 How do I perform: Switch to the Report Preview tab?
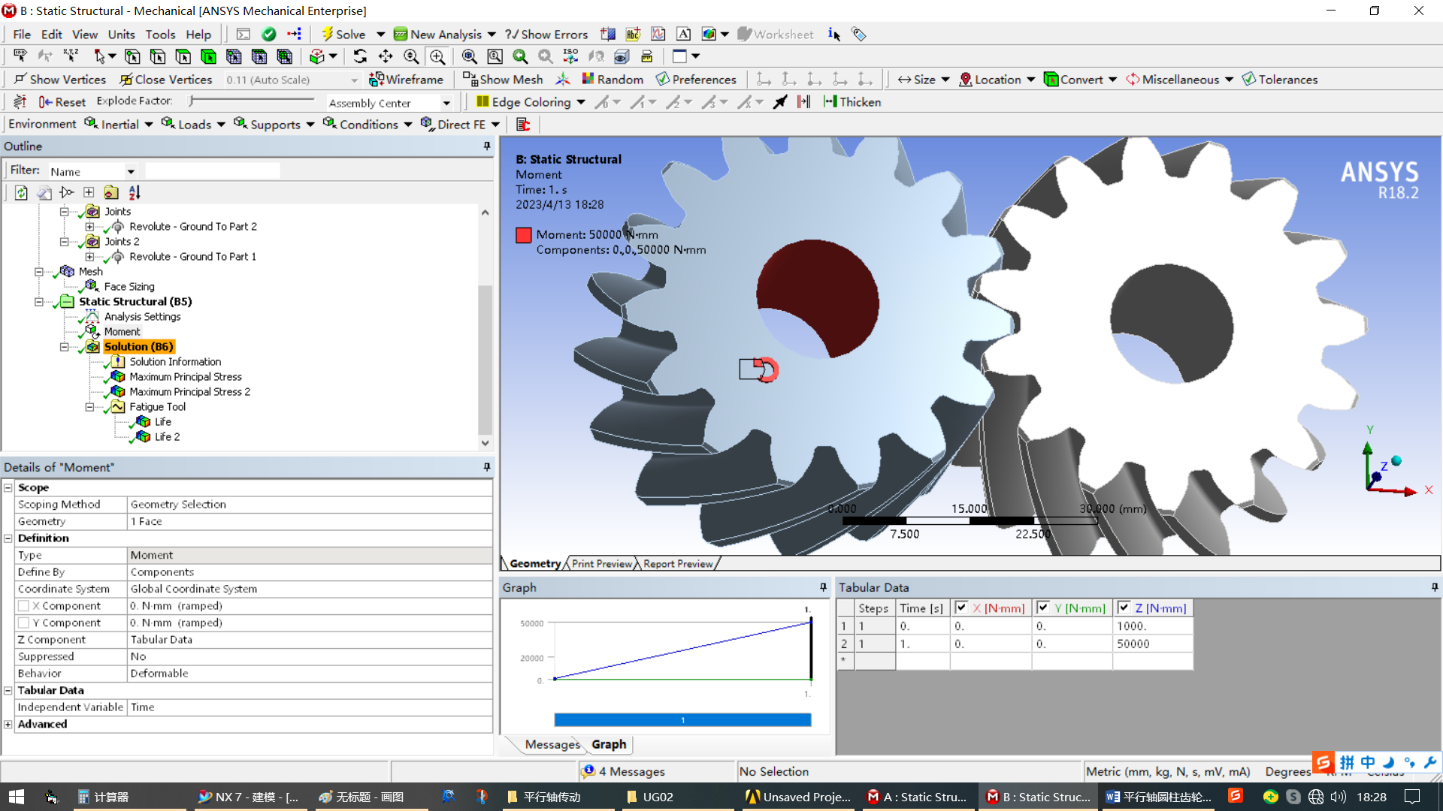(x=678, y=563)
